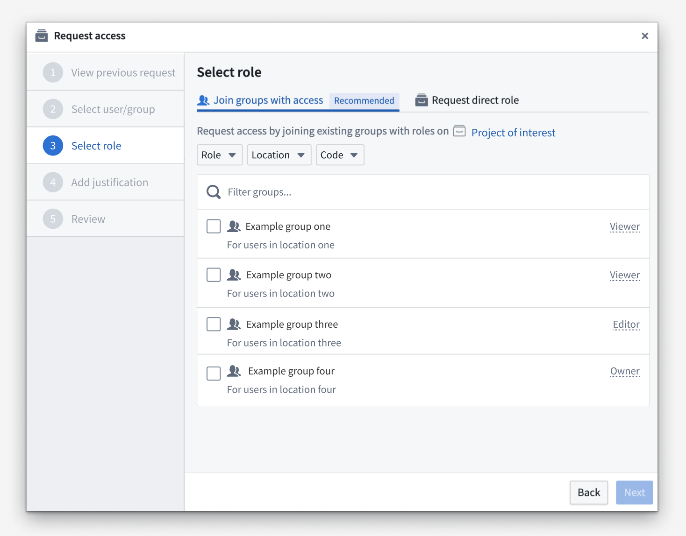The height and width of the screenshot is (536, 686).
Task: Click the step 3 circle for Select role
Action: pos(53,146)
